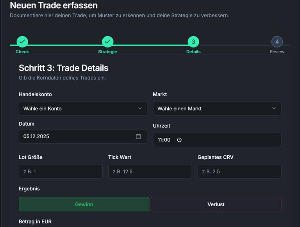The height and width of the screenshot is (227, 300).
Task: Click the clock icon in Uhrzeit field
Action: coord(179,140)
